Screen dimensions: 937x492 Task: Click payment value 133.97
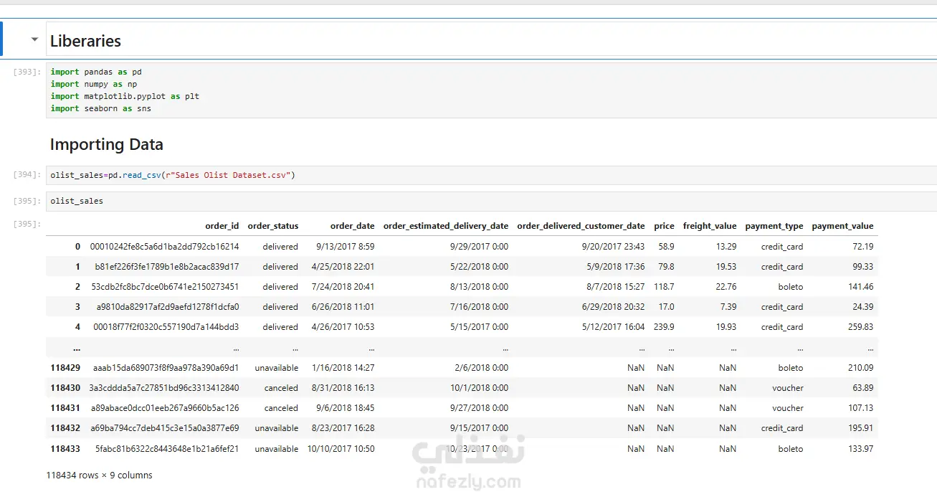(x=860, y=449)
